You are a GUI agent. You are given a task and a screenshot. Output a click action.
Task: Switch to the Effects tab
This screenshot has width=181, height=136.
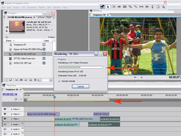pos(41,17)
